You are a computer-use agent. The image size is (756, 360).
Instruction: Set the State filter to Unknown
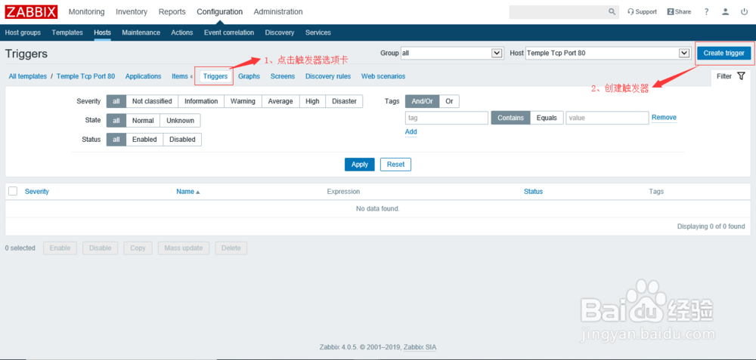[181, 120]
